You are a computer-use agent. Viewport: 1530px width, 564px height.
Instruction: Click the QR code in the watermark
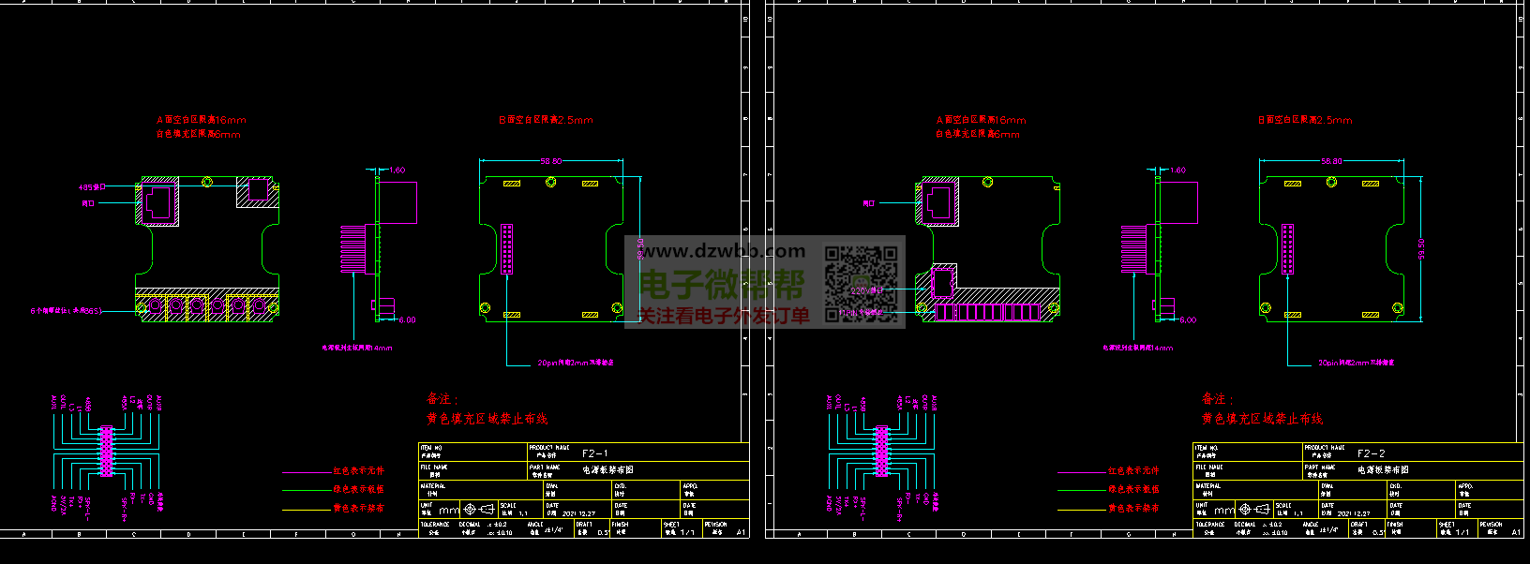[861, 283]
